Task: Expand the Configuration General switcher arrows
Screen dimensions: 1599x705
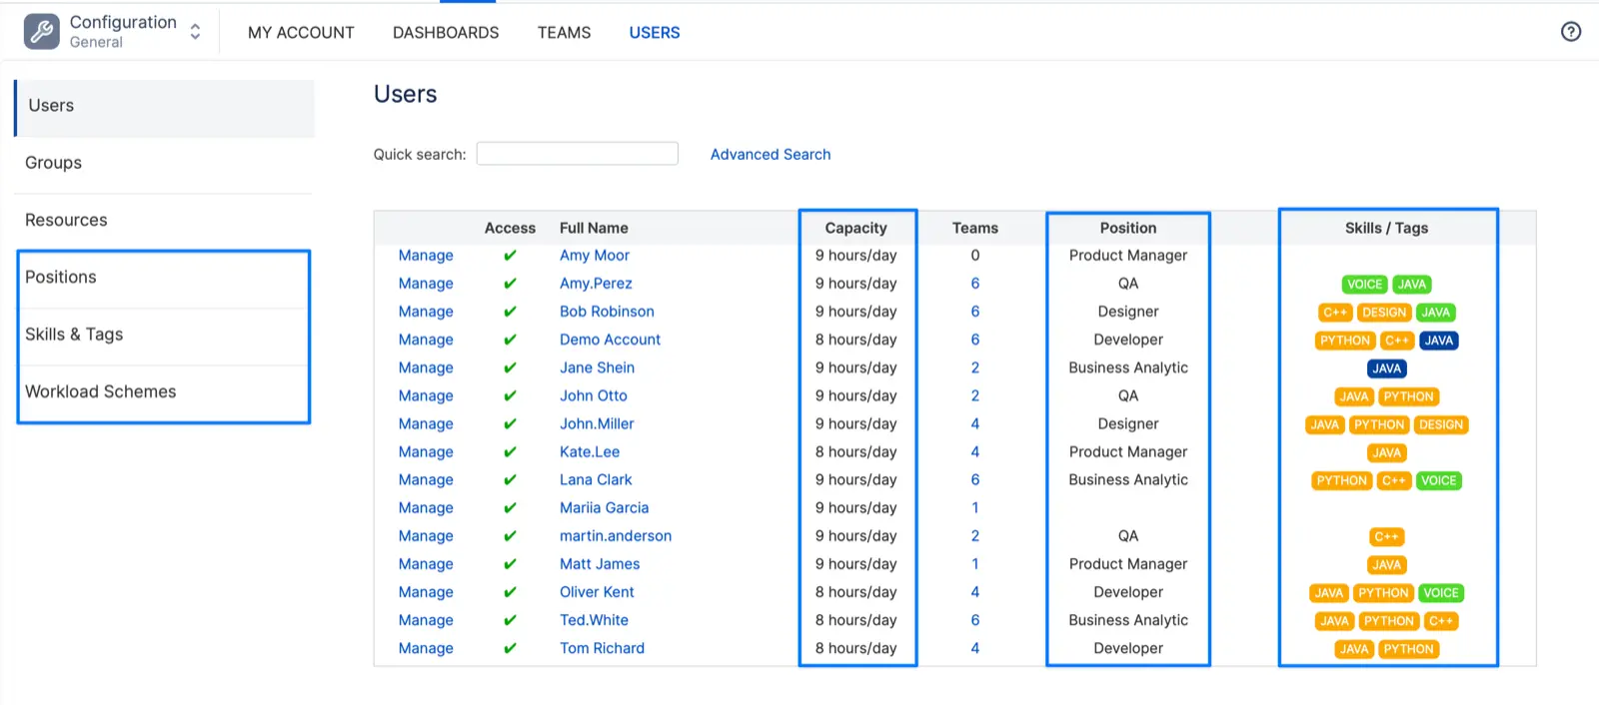Action: pyautogui.click(x=195, y=32)
